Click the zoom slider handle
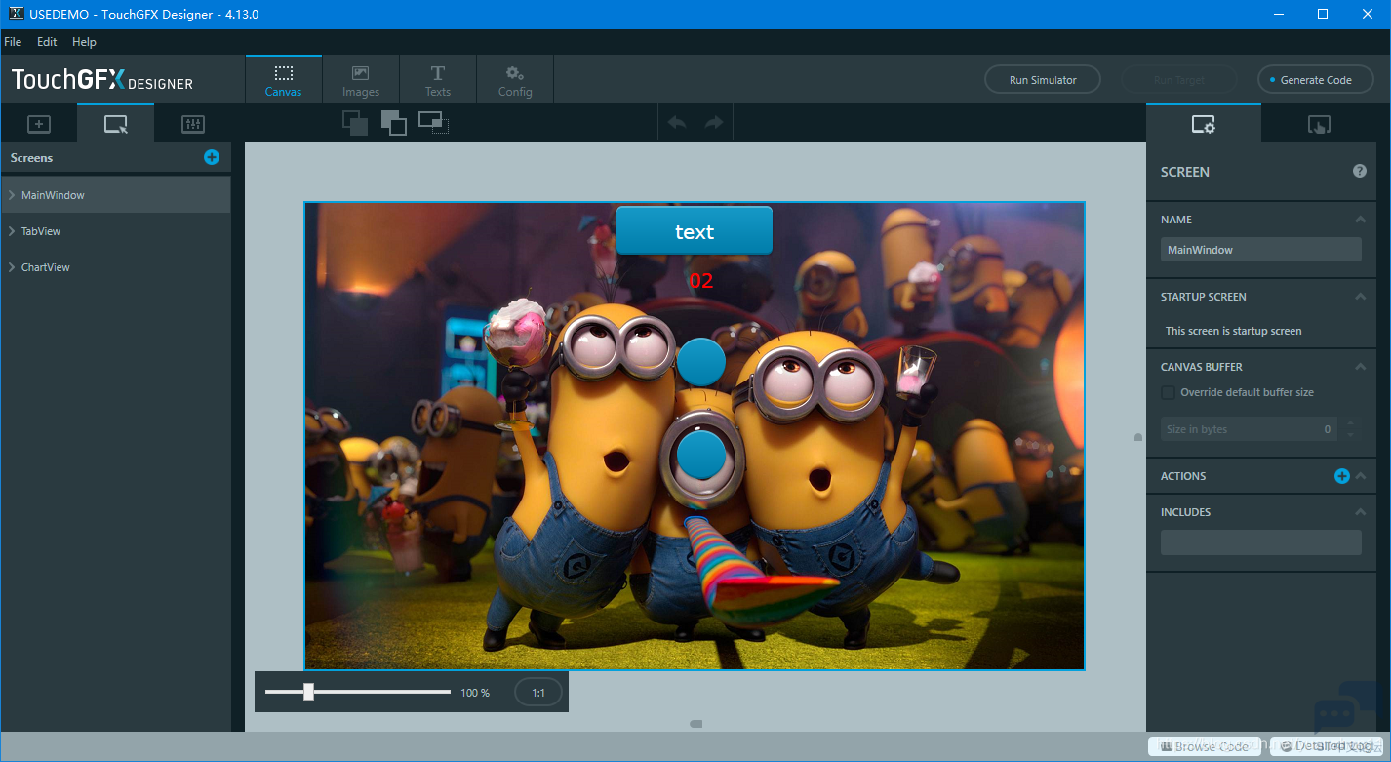Viewport: 1391px width, 762px height. [x=308, y=692]
